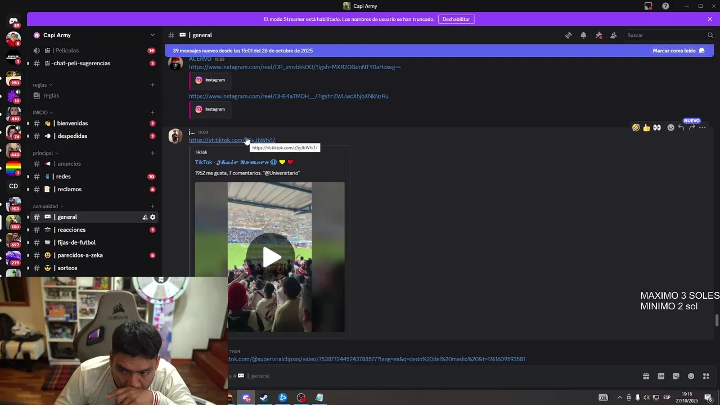Collapse the INICIO category

(x=43, y=112)
